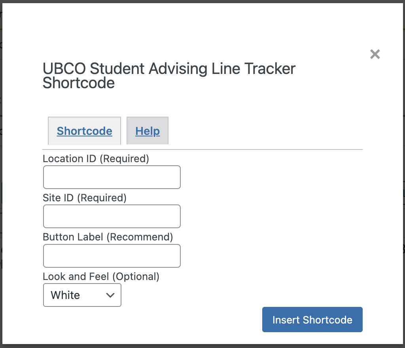The image size is (405, 348).
Task: Click the Site ID (Required) label
Action: pos(85,198)
